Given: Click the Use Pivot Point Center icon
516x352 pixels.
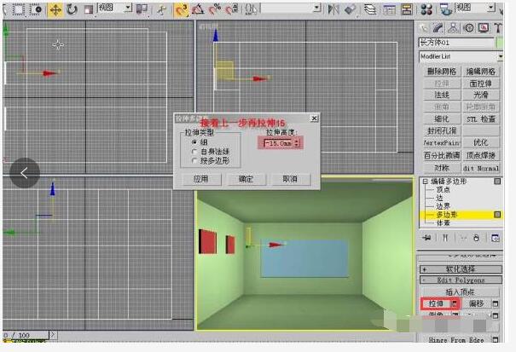Looking at the screenshot, I should click(x=142, y=9).
